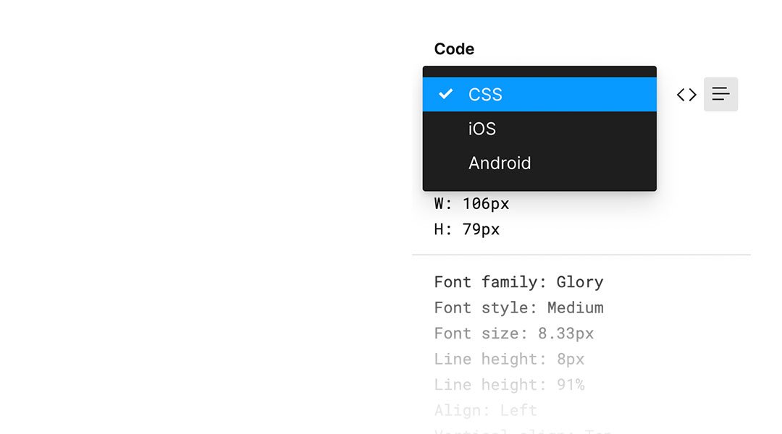
Task: Switch to table view with lines icon
Action: 720,94
